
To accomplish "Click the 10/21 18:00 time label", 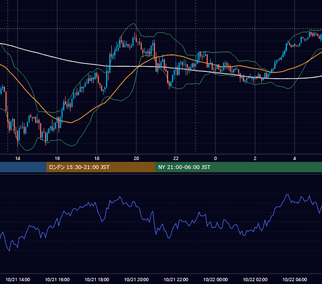I will pyautogui.click(x=97, y=279).
